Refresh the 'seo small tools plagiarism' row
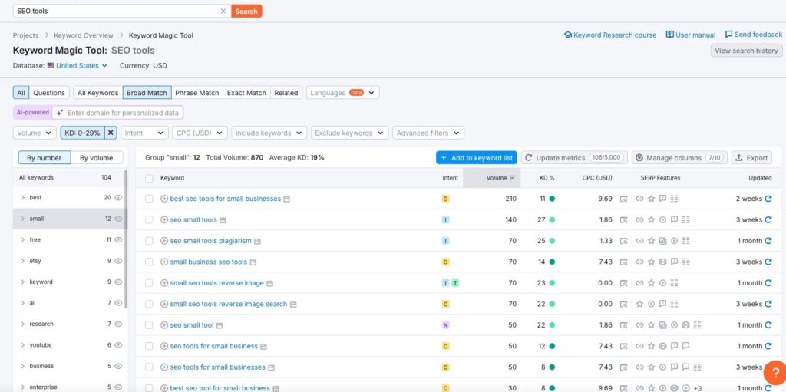The width and height of the screenshot is (786, 392). (x=768, y=241)
